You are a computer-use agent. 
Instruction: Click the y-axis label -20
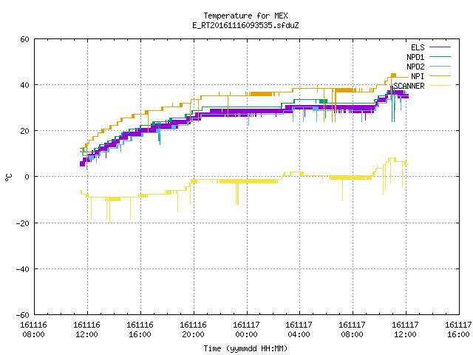pos(23,223)
